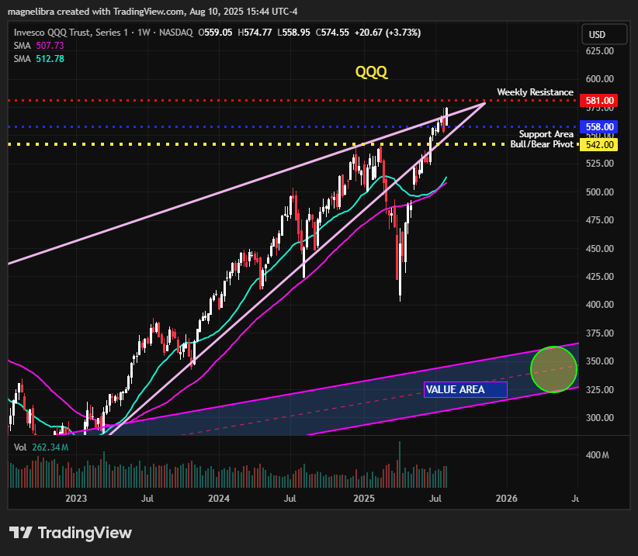
Task: Click the blue 558.00 price tag
Action: point(599,127)
